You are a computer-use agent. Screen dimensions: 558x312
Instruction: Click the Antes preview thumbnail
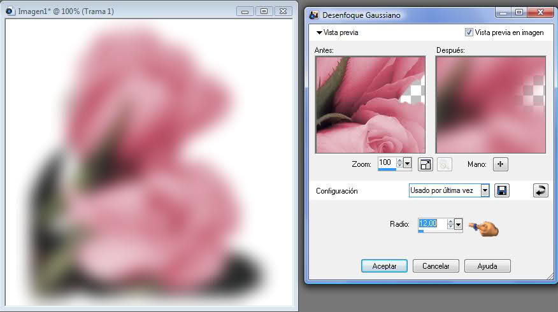click(x=370, y=104)
